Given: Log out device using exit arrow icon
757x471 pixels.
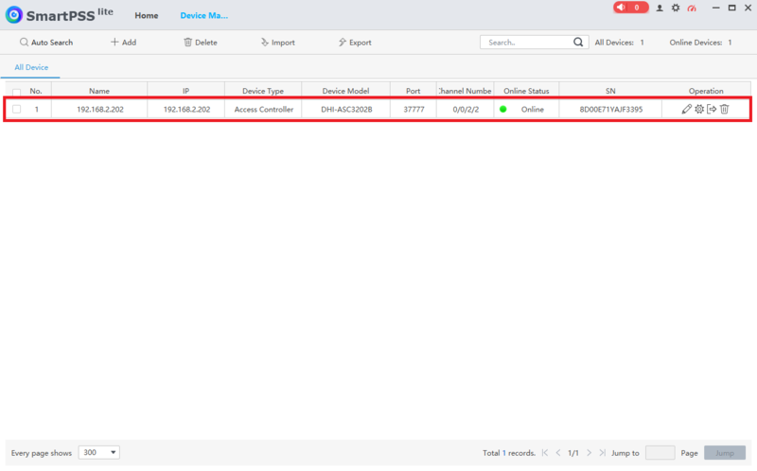Looking at the screenshot, I should click(712, 109).
